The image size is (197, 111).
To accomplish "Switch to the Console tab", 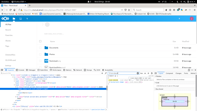I will [20, 70].
